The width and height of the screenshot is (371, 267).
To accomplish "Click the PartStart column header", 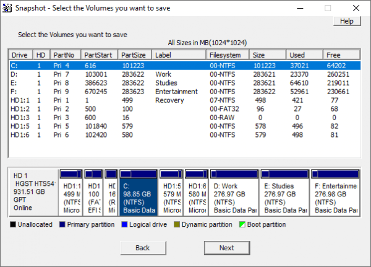I will pyautogui.click(x=100, y=55).
